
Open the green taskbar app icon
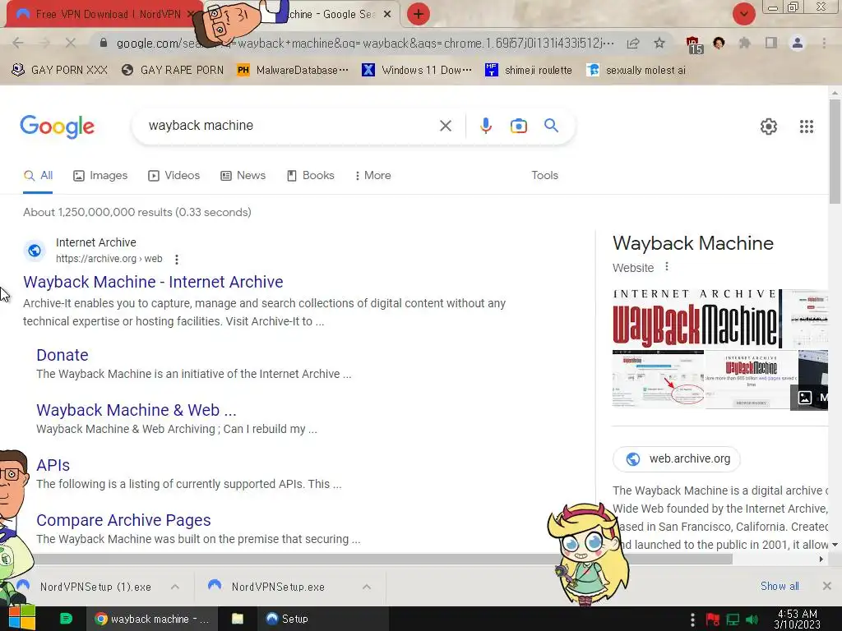[66, 619]
